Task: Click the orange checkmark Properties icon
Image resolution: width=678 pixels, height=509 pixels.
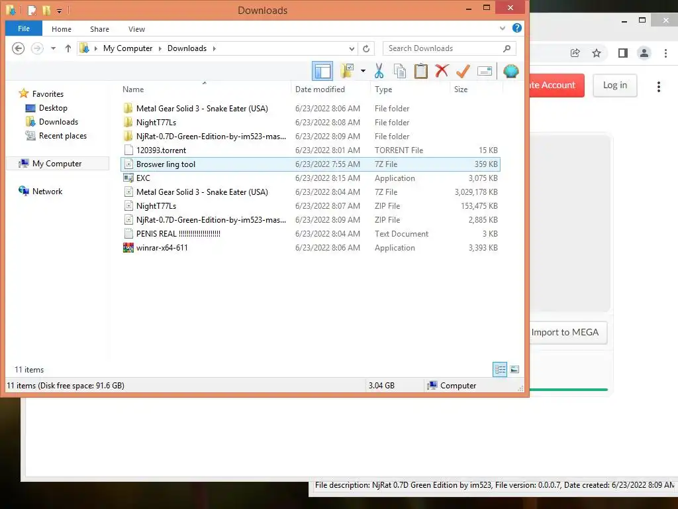Action: (463, 71)
